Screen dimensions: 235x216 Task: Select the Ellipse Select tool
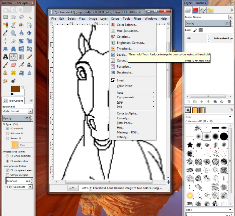pyautogui.click(x=13, y=17)
